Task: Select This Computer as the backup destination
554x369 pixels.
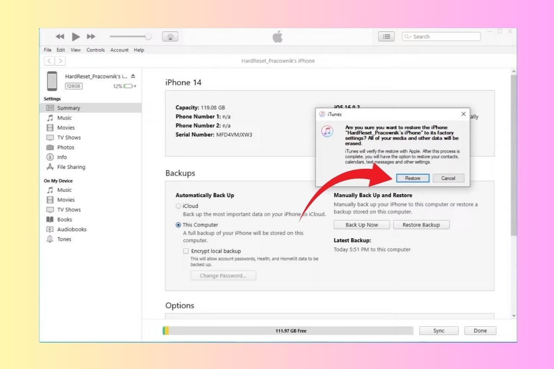Action: click(x=178, y=225)
